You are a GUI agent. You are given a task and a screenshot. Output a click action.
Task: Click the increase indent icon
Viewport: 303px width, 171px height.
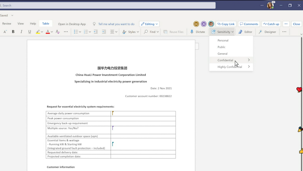pyautogui.click(x=104, y=32)
